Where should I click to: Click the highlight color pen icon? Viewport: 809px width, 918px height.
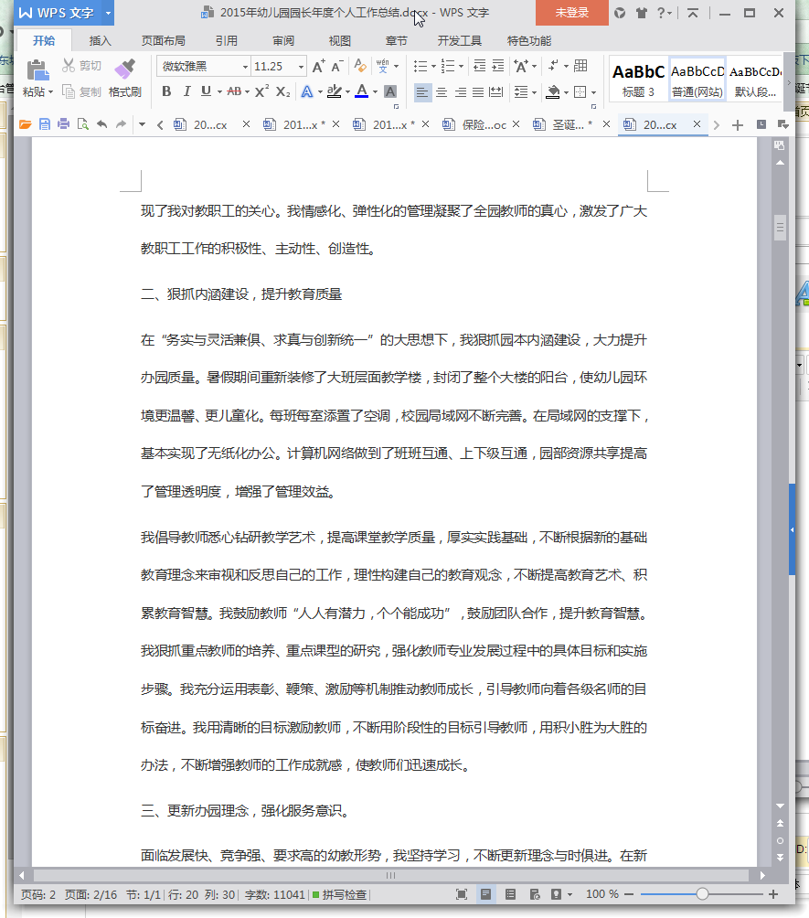(335, 91)
